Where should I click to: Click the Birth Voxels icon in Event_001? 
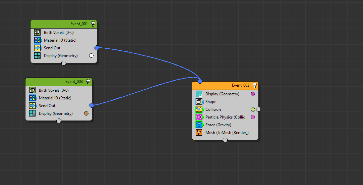38,33
